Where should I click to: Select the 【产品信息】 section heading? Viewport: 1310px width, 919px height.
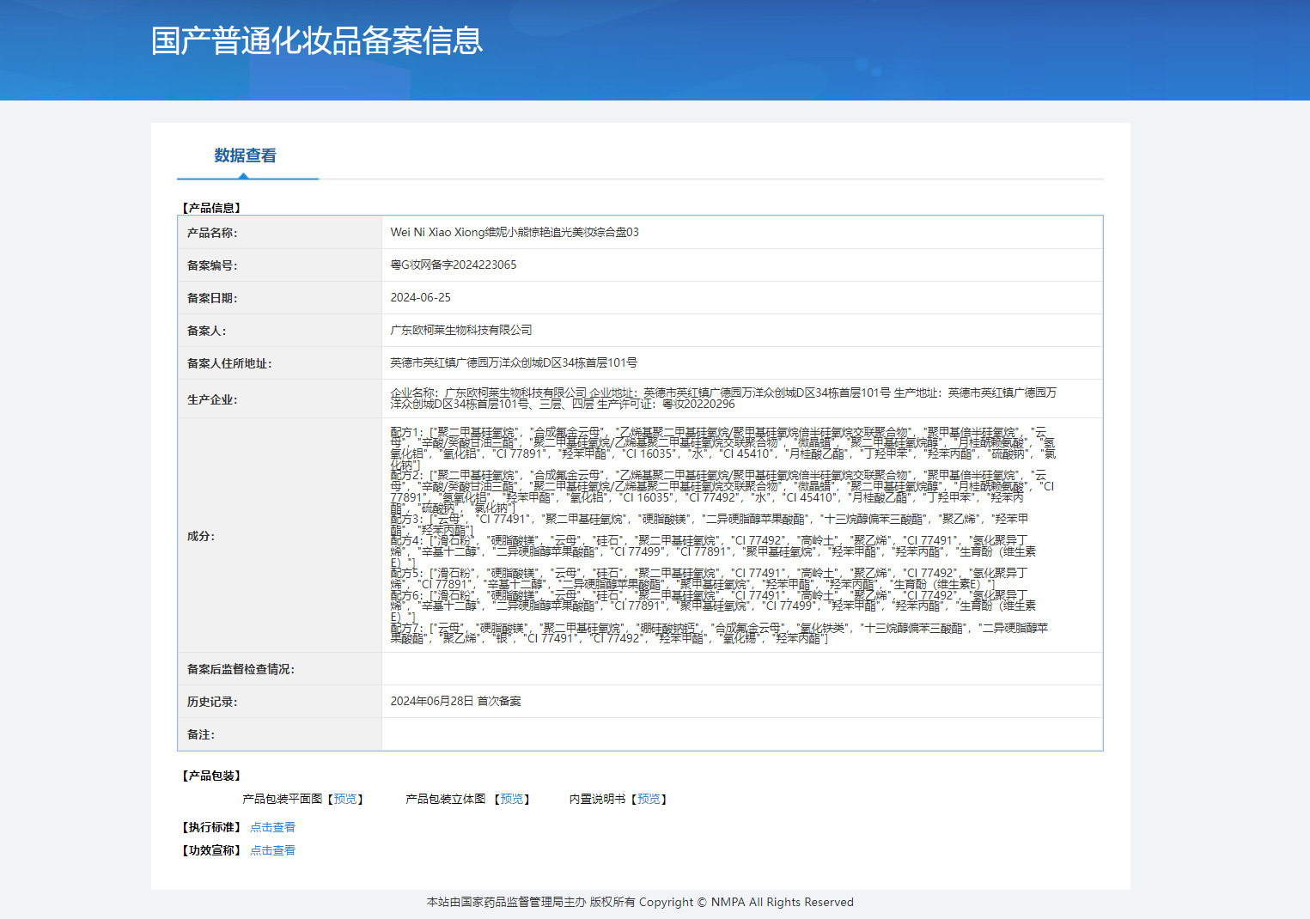(x=211, y=208)
